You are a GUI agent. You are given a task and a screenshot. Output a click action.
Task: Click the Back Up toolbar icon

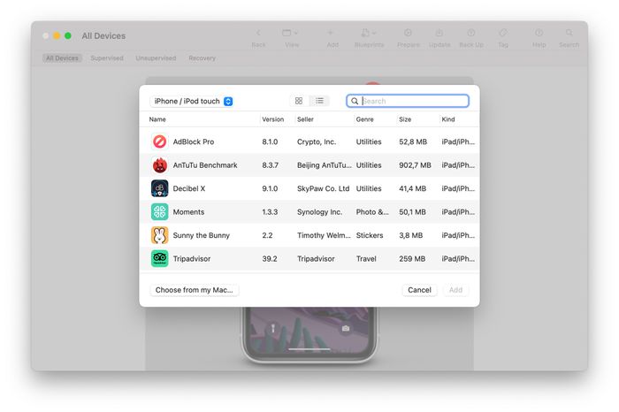click(x=471, y=34)
